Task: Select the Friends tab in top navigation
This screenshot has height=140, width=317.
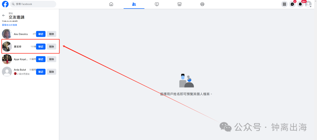Action: point(134,4)
